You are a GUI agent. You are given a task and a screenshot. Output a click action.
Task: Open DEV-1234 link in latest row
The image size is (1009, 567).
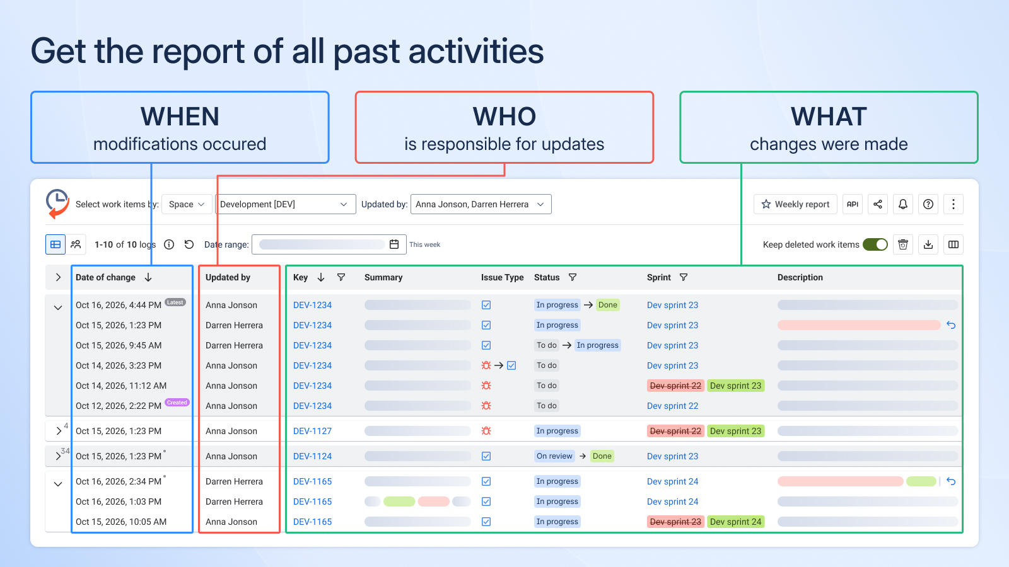[x=312, y=305]
